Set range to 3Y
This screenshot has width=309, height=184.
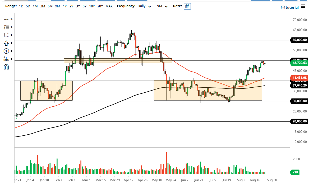click(78, 6)
